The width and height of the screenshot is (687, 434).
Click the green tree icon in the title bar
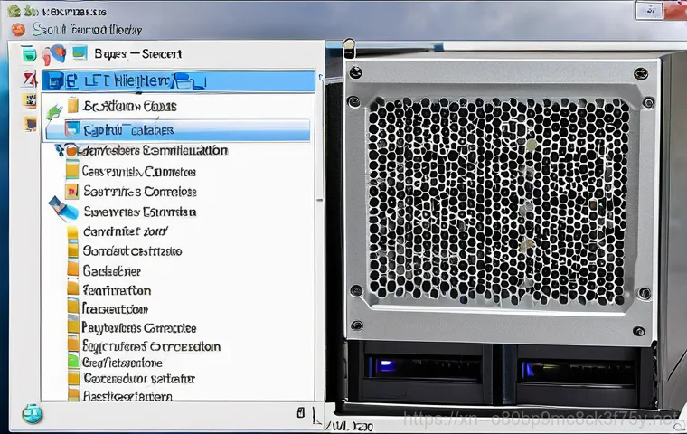click(x=14, y=11)
